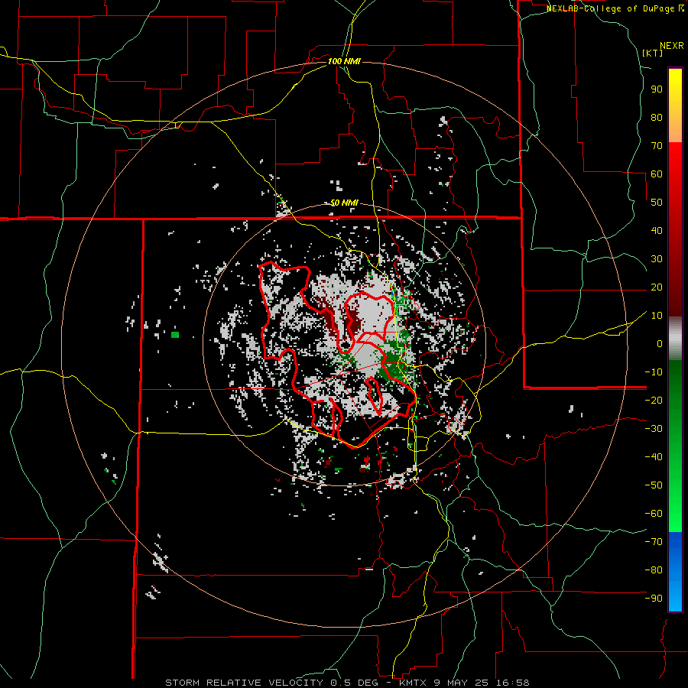Screen dimensions: 688x688
Task: Click the -90 value on the velocity scale
Action: pyautogui.click(x=654, y=599)
